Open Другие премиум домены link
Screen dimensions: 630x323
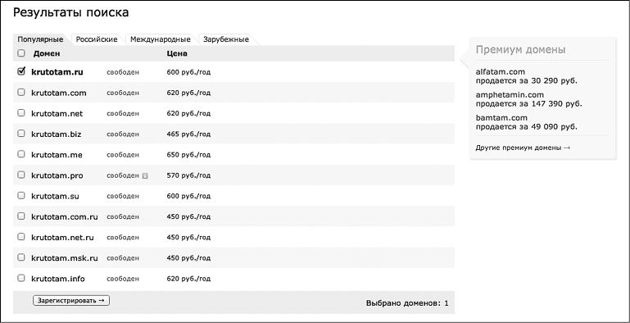(523, 148)
